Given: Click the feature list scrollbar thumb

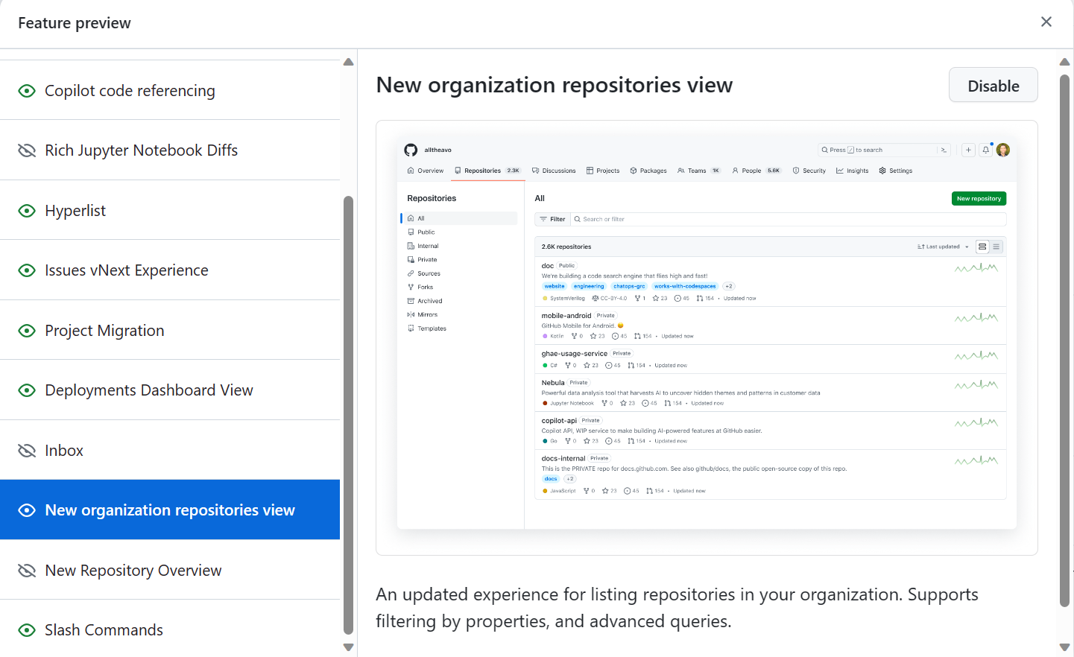Looking at the screenshot, I should click(348, 415).
